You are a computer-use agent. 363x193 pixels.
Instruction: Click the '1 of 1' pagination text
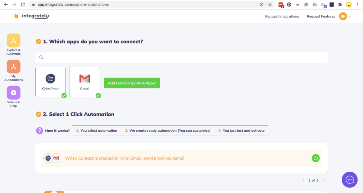pos(313,180)
